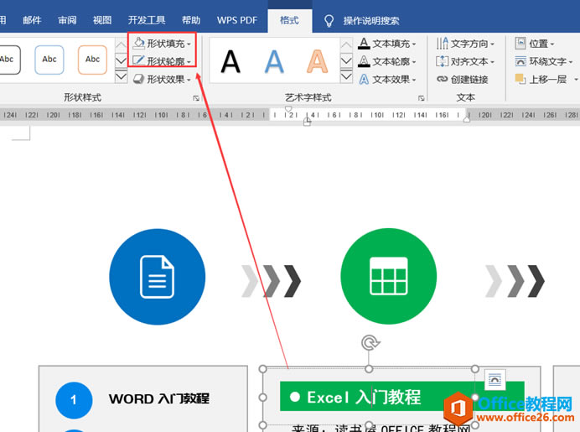Click the 环绕文字 wrap text icon

(x=520, y=61)
